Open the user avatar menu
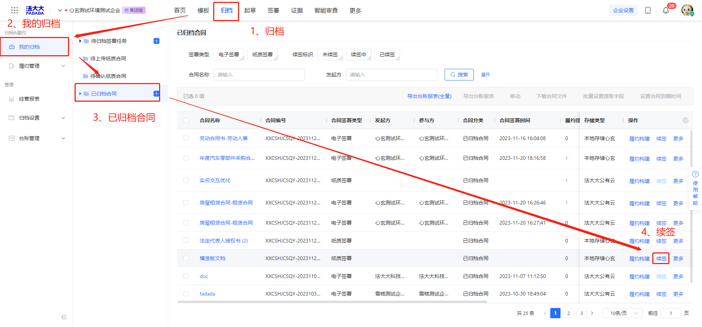Screen dimensions: 702x327 coord(687,10)
